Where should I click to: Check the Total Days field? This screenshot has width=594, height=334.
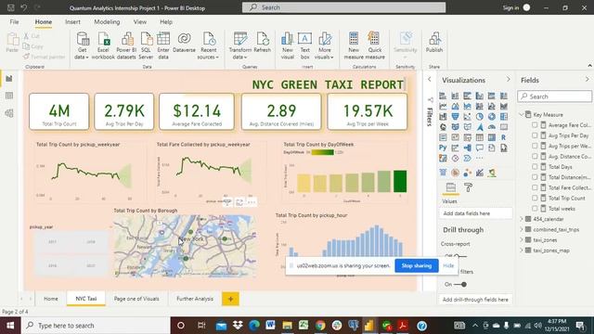[x=535, y=167]
